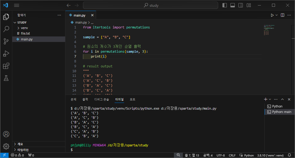Go forward with the right arrow
The width and height of the screenshot is (295, 158).
pos(77,5)
